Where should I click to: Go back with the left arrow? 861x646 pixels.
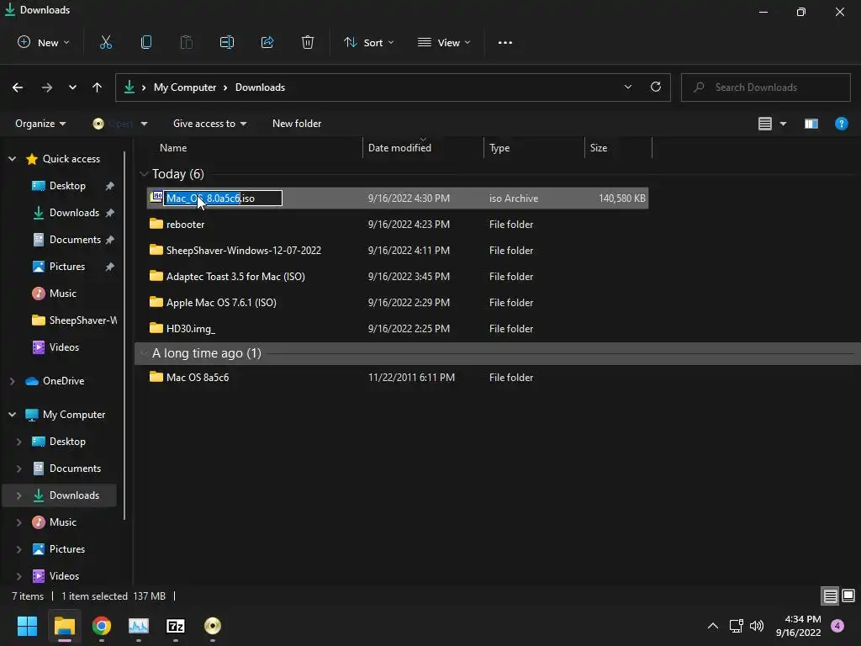[x=18, y=87]
